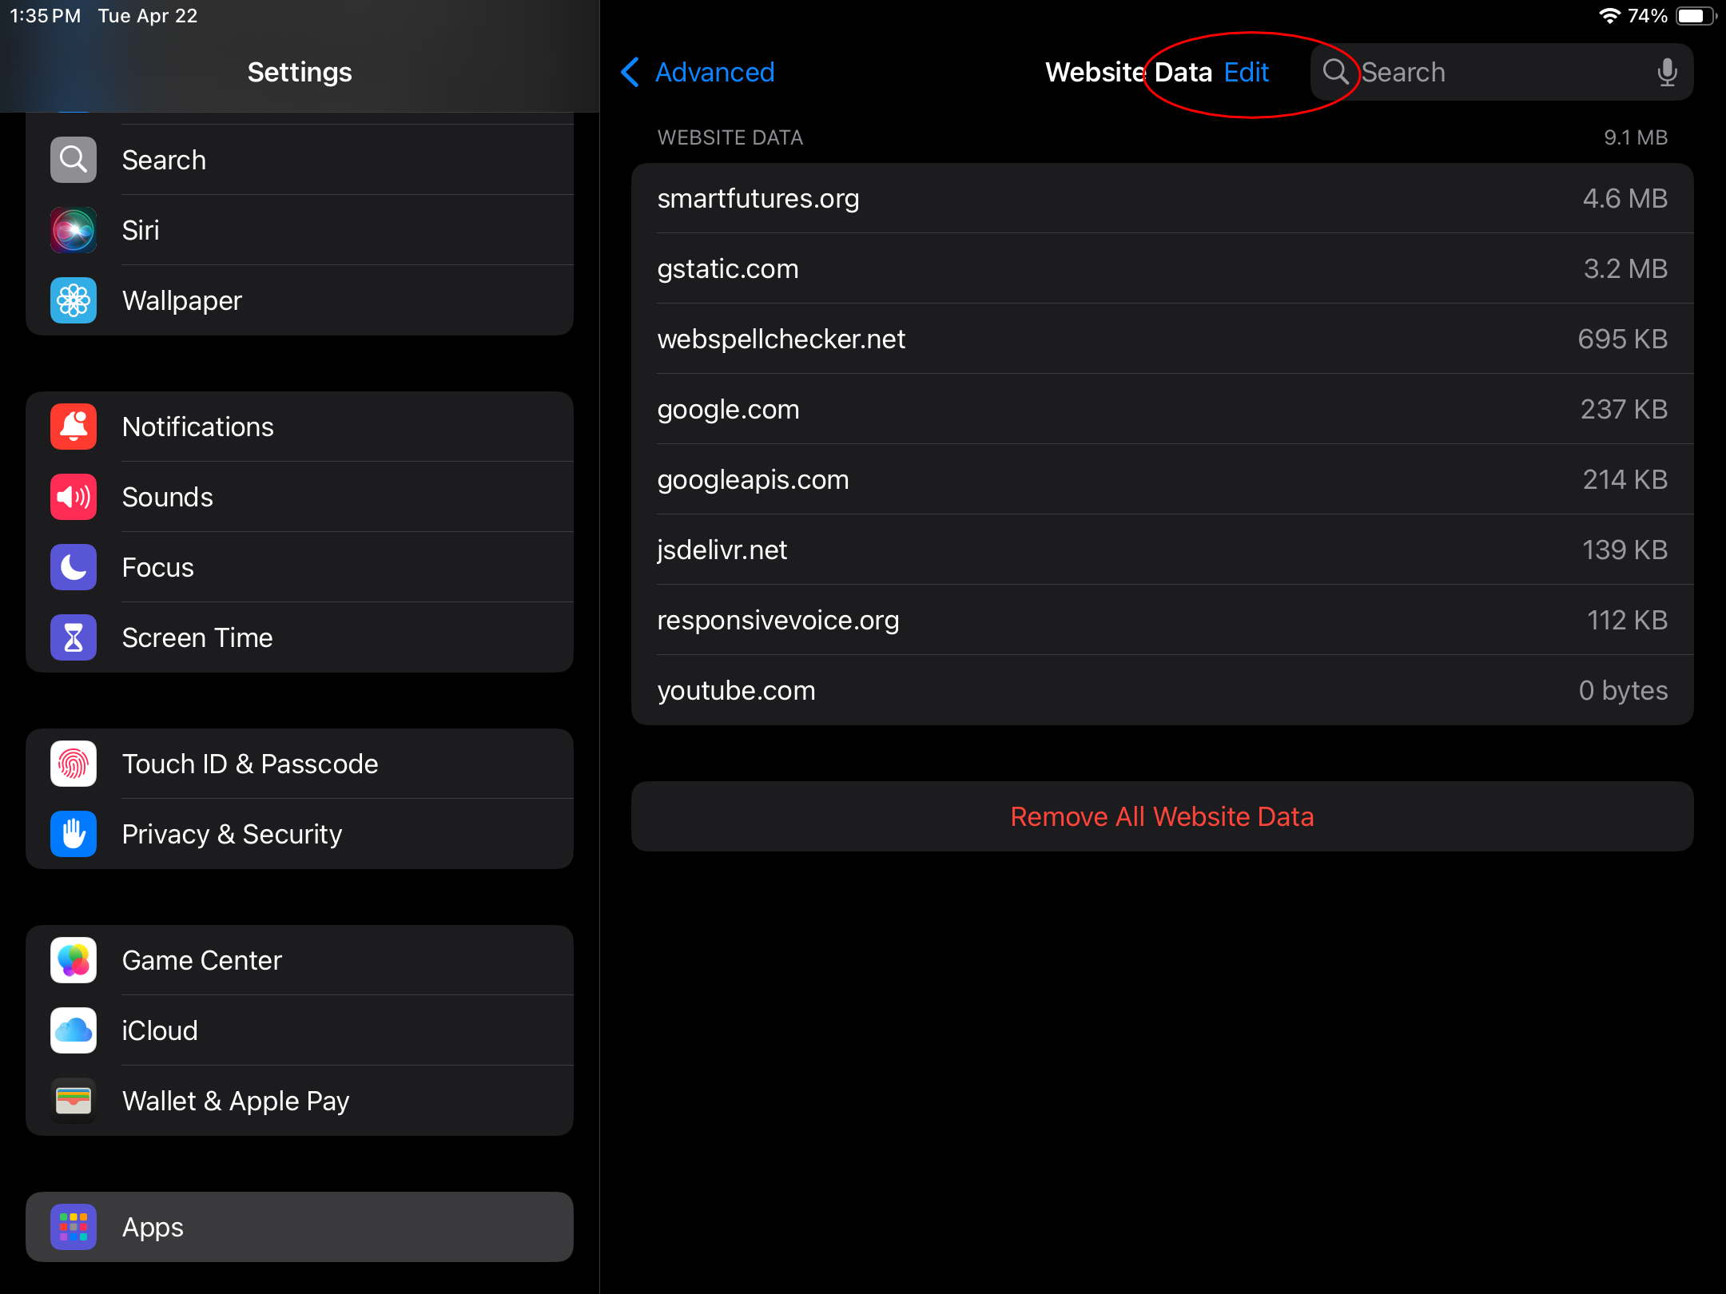1726x1294 pixels.
Task: Open Wallet & Apple Pay settings
Action: pos(300,1101)
